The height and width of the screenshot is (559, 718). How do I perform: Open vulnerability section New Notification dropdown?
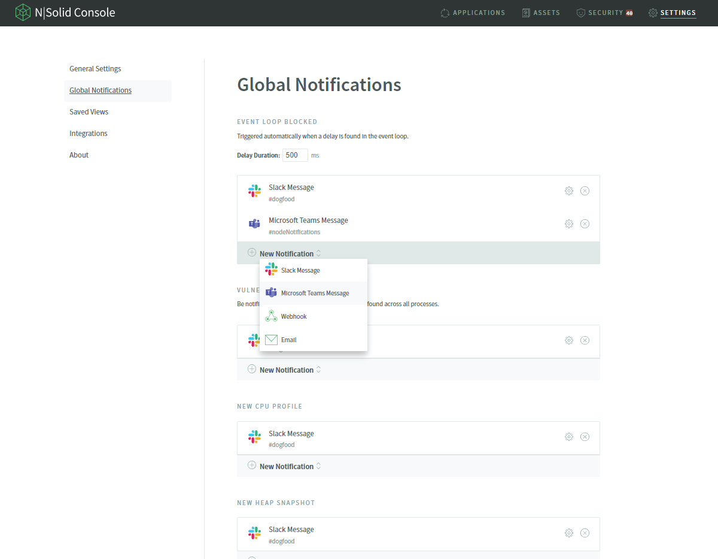pyautogui.click(x=290, y=370)
